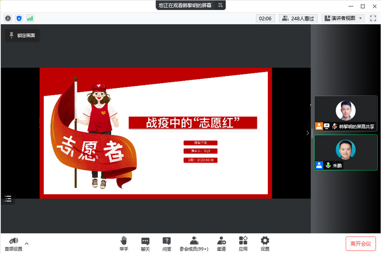Open the invite (邀请) dialog
Image resolution: width=381 pixels, height=254 pixels.
point(221,243)
